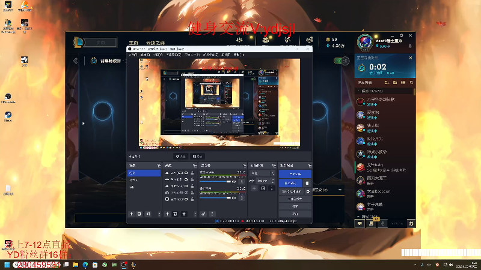The height and width of the screenshot is (270, 481).
Task: Open scene filters icon in OBS Scenes dock
Action: click(148, 214)
